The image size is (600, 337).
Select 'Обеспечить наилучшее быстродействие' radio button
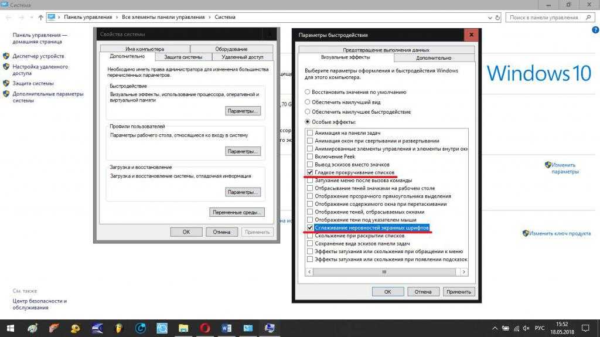tap(308, 111)
